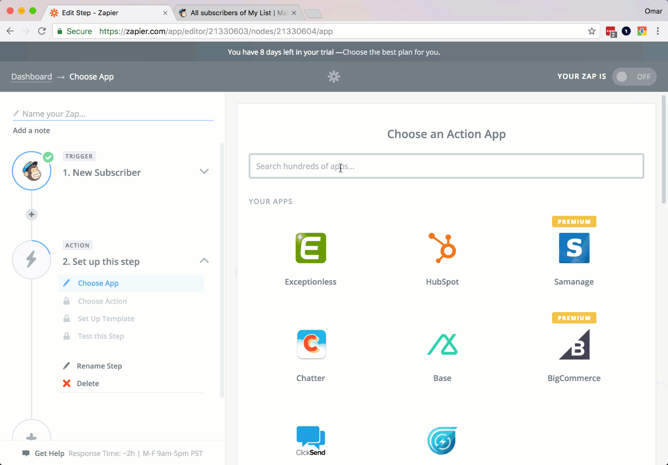Viewport: 668px width, 465px height.
Task: Click the browser address bar URL
Action: [x=216, y=31]
